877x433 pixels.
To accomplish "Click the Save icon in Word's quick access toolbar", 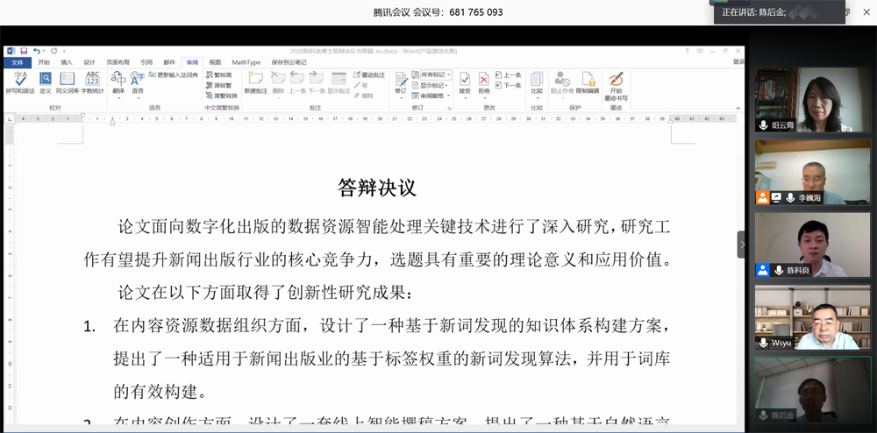I will coord(24,51).
